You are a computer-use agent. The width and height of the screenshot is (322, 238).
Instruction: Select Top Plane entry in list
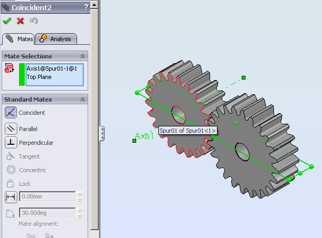[x=39, y=76]
